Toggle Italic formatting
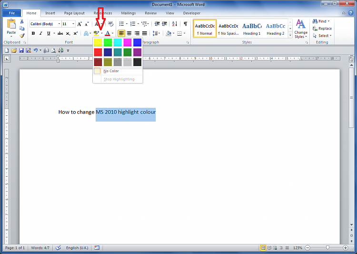Viewport: 357px width, 254px height. coord(41,33)
